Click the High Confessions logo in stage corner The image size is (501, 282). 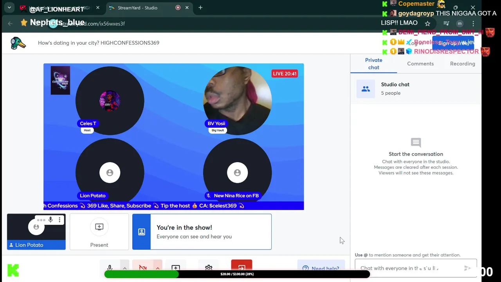point(60,80)
